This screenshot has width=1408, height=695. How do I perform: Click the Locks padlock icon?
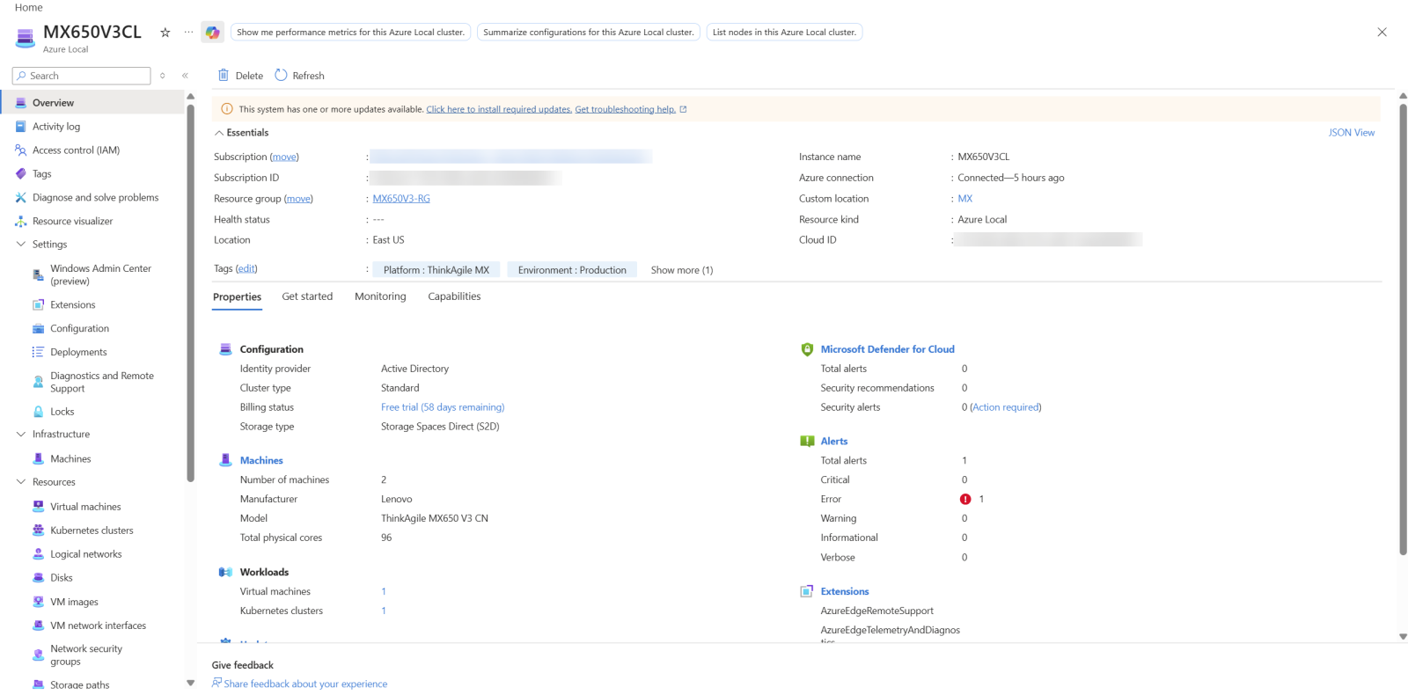pyautogui.click(x=39, y=412)
